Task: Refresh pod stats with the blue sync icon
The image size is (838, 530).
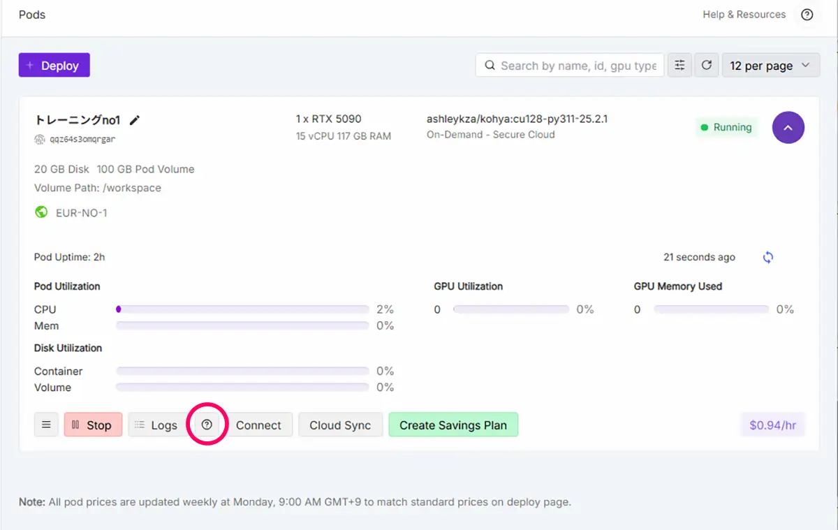Action: tap(768, 257)
